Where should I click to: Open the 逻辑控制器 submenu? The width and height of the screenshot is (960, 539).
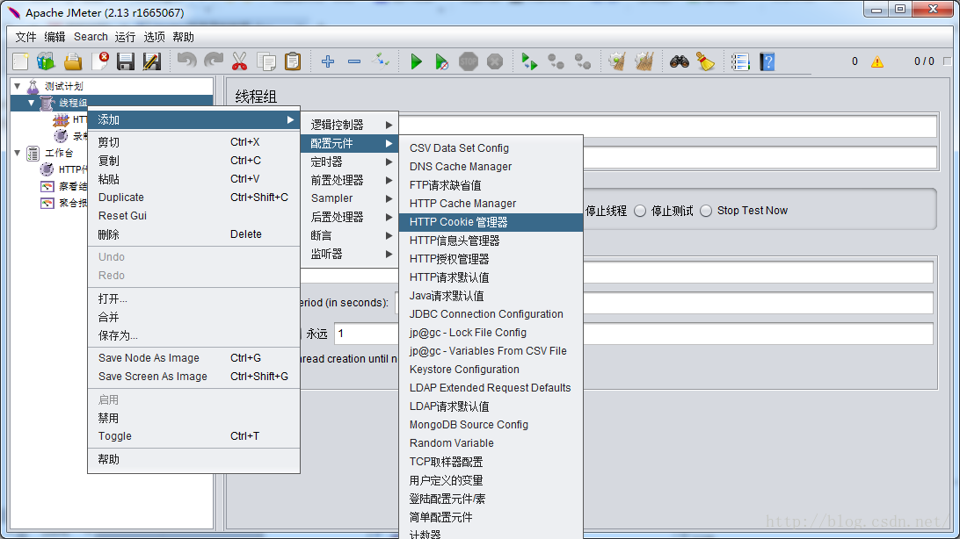click(350, 125)
